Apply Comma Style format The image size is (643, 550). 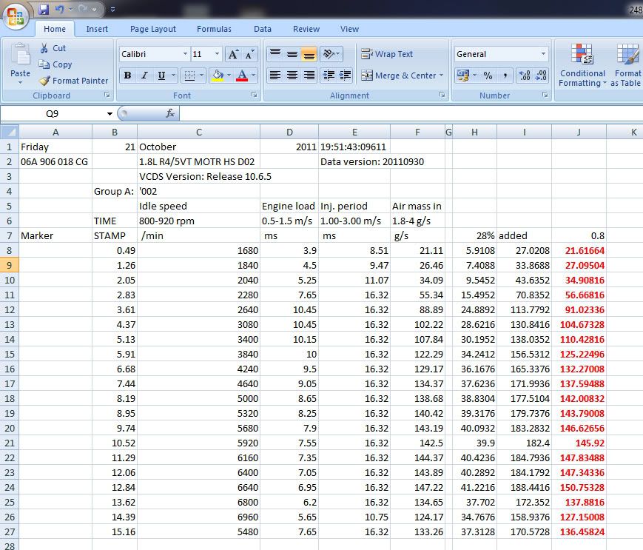505,76
